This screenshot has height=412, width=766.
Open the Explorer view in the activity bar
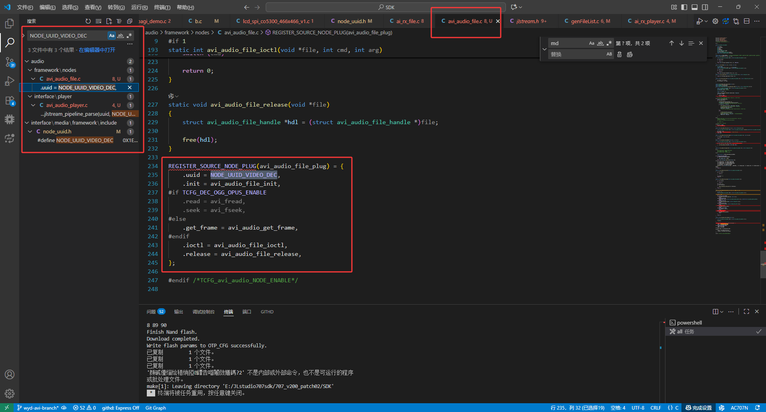coord(10,24)
